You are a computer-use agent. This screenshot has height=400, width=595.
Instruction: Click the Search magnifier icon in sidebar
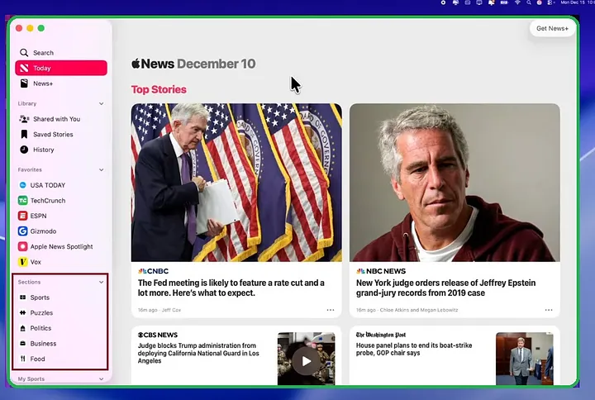[x=24, y=52]
